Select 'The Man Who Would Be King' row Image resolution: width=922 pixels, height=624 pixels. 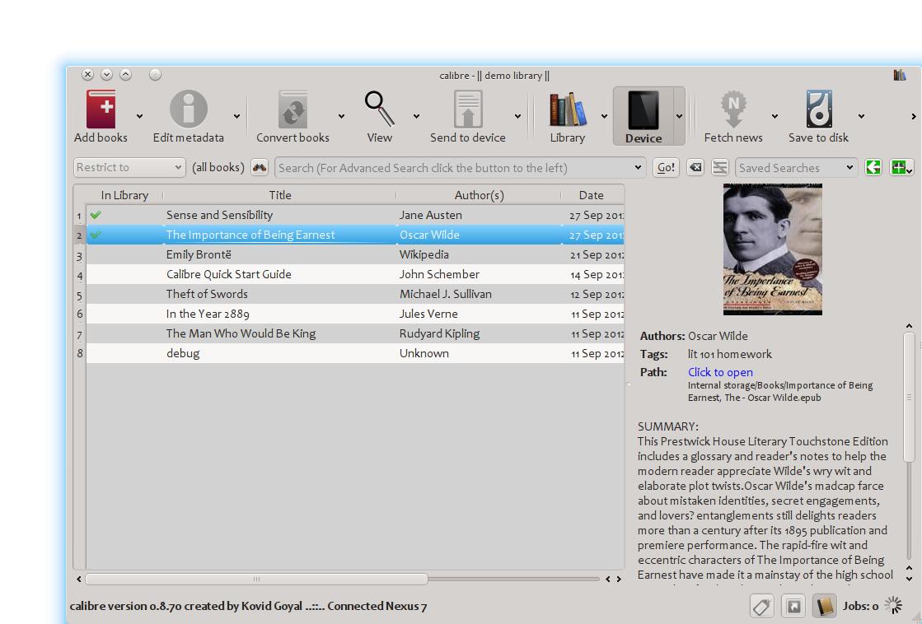pyautogui.click(x=355, y=333)
